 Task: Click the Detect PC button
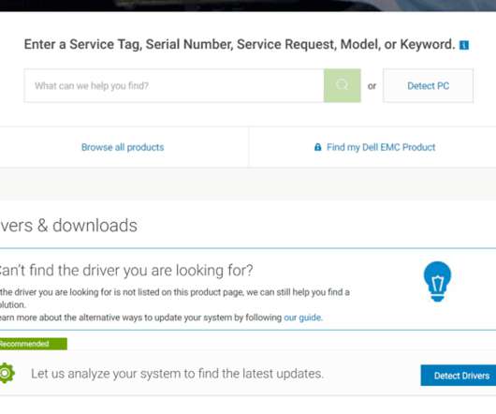[x=428, y=85]
